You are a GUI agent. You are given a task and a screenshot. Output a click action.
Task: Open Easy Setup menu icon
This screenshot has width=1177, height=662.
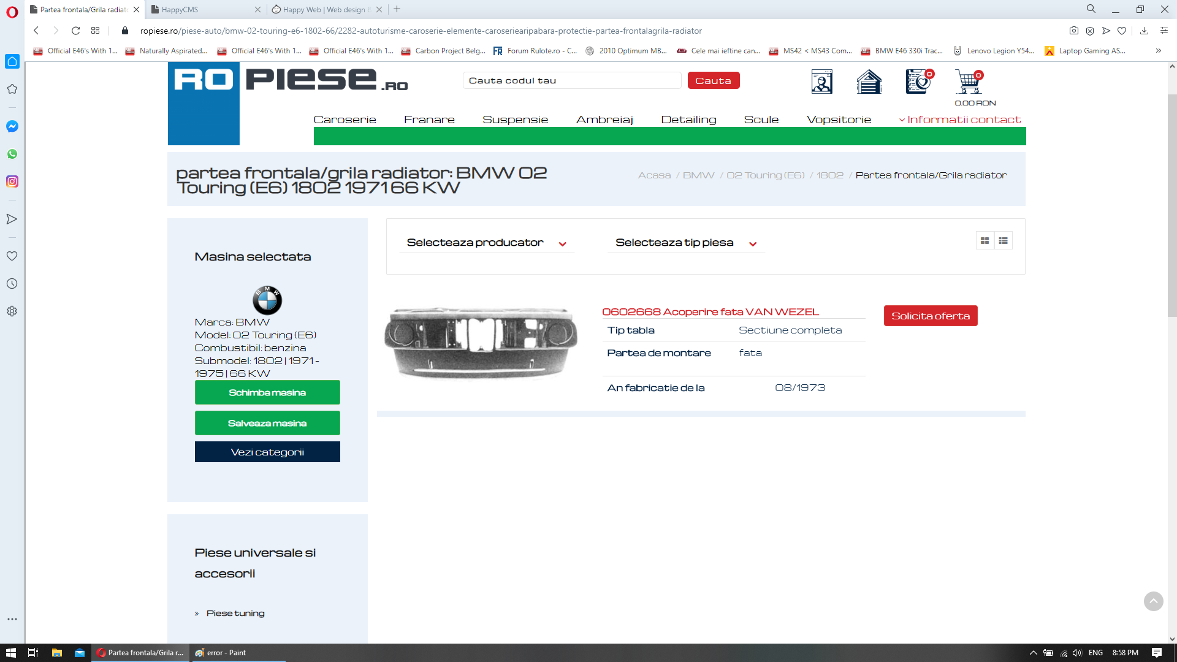click(1164, 31)
